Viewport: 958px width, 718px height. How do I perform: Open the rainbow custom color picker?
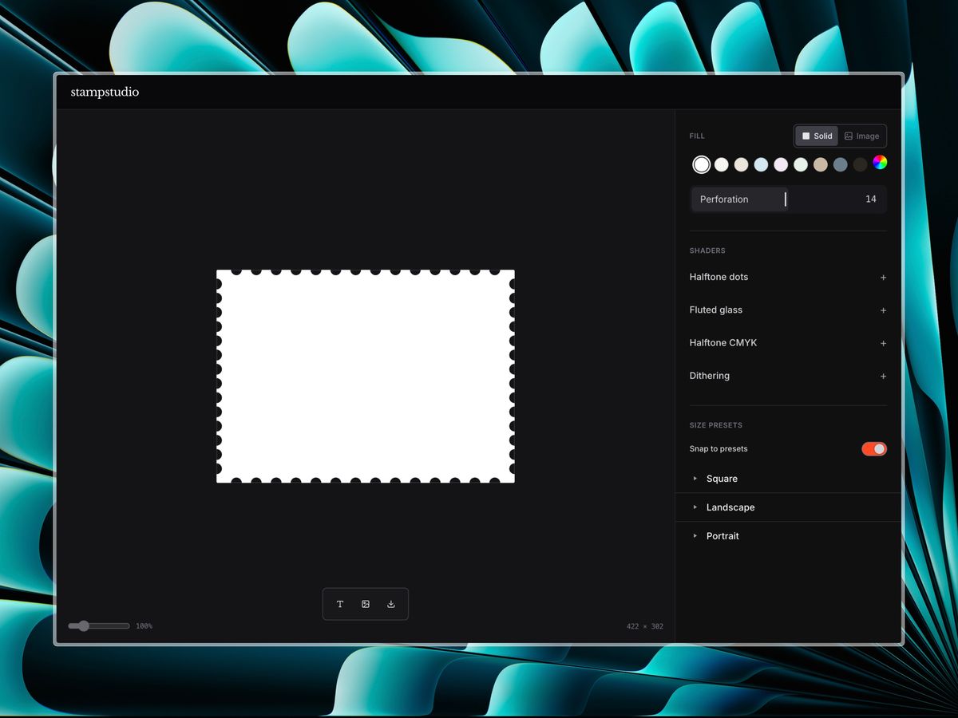coord(880,163)
